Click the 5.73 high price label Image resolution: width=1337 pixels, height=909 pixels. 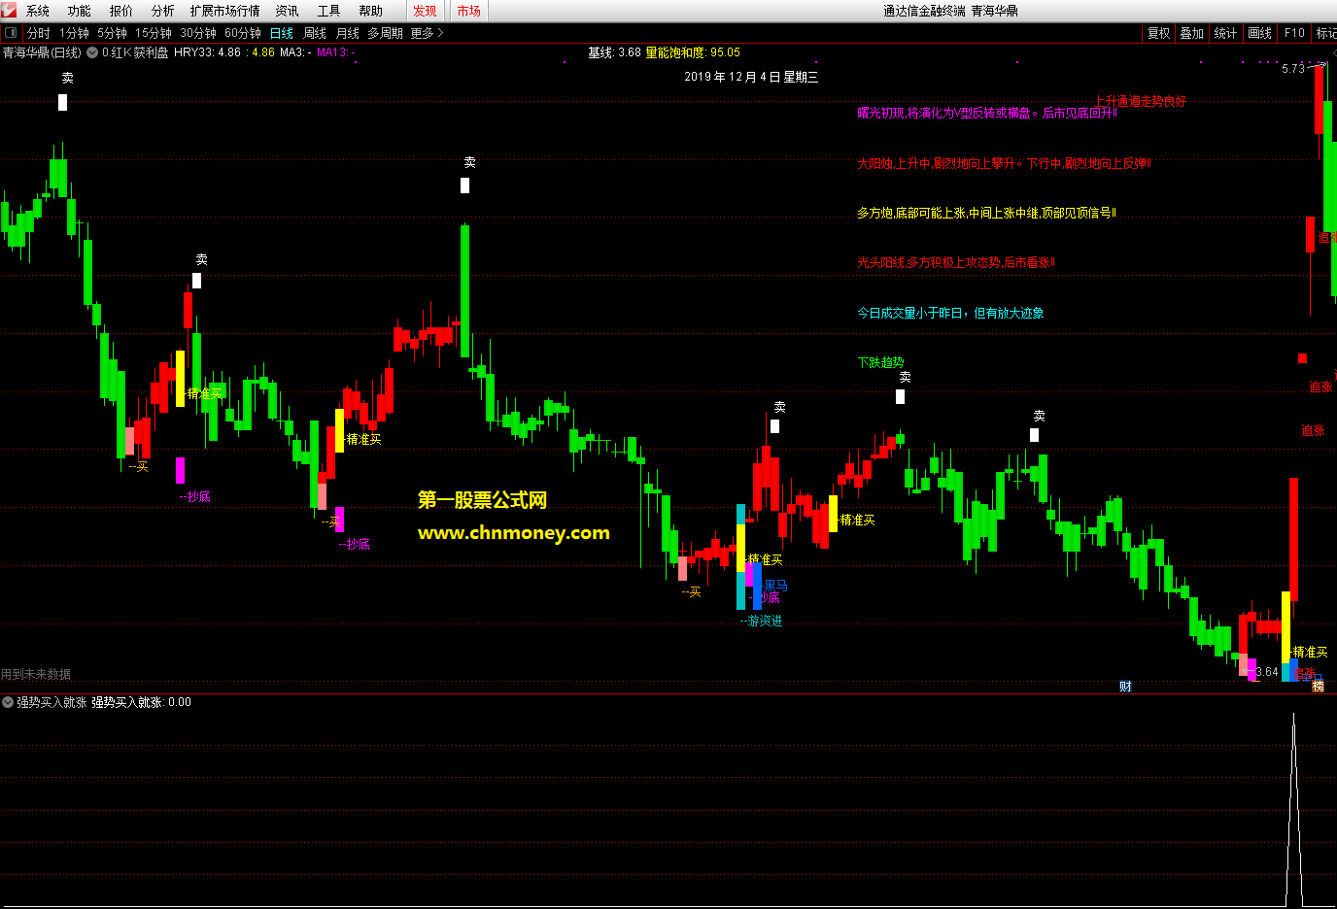pyautogui.click(x=1293, y=69)
